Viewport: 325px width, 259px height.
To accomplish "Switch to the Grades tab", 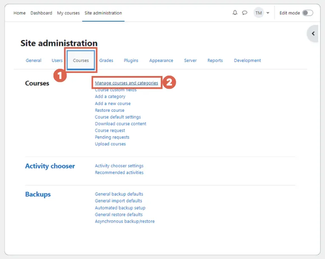I will pos(106,60).
